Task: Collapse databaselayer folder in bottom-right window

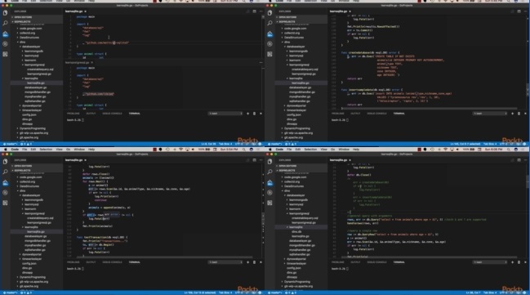Action: tap(296, 195)
